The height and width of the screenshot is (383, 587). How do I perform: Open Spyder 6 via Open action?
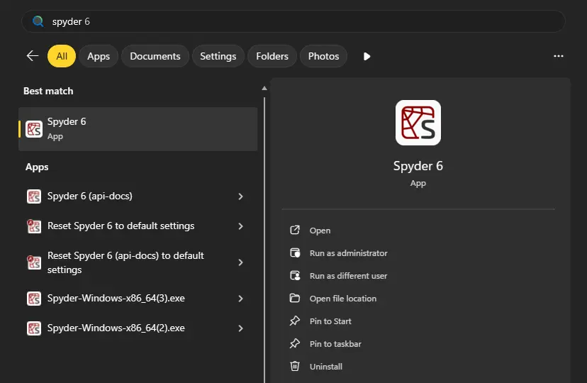320,231
